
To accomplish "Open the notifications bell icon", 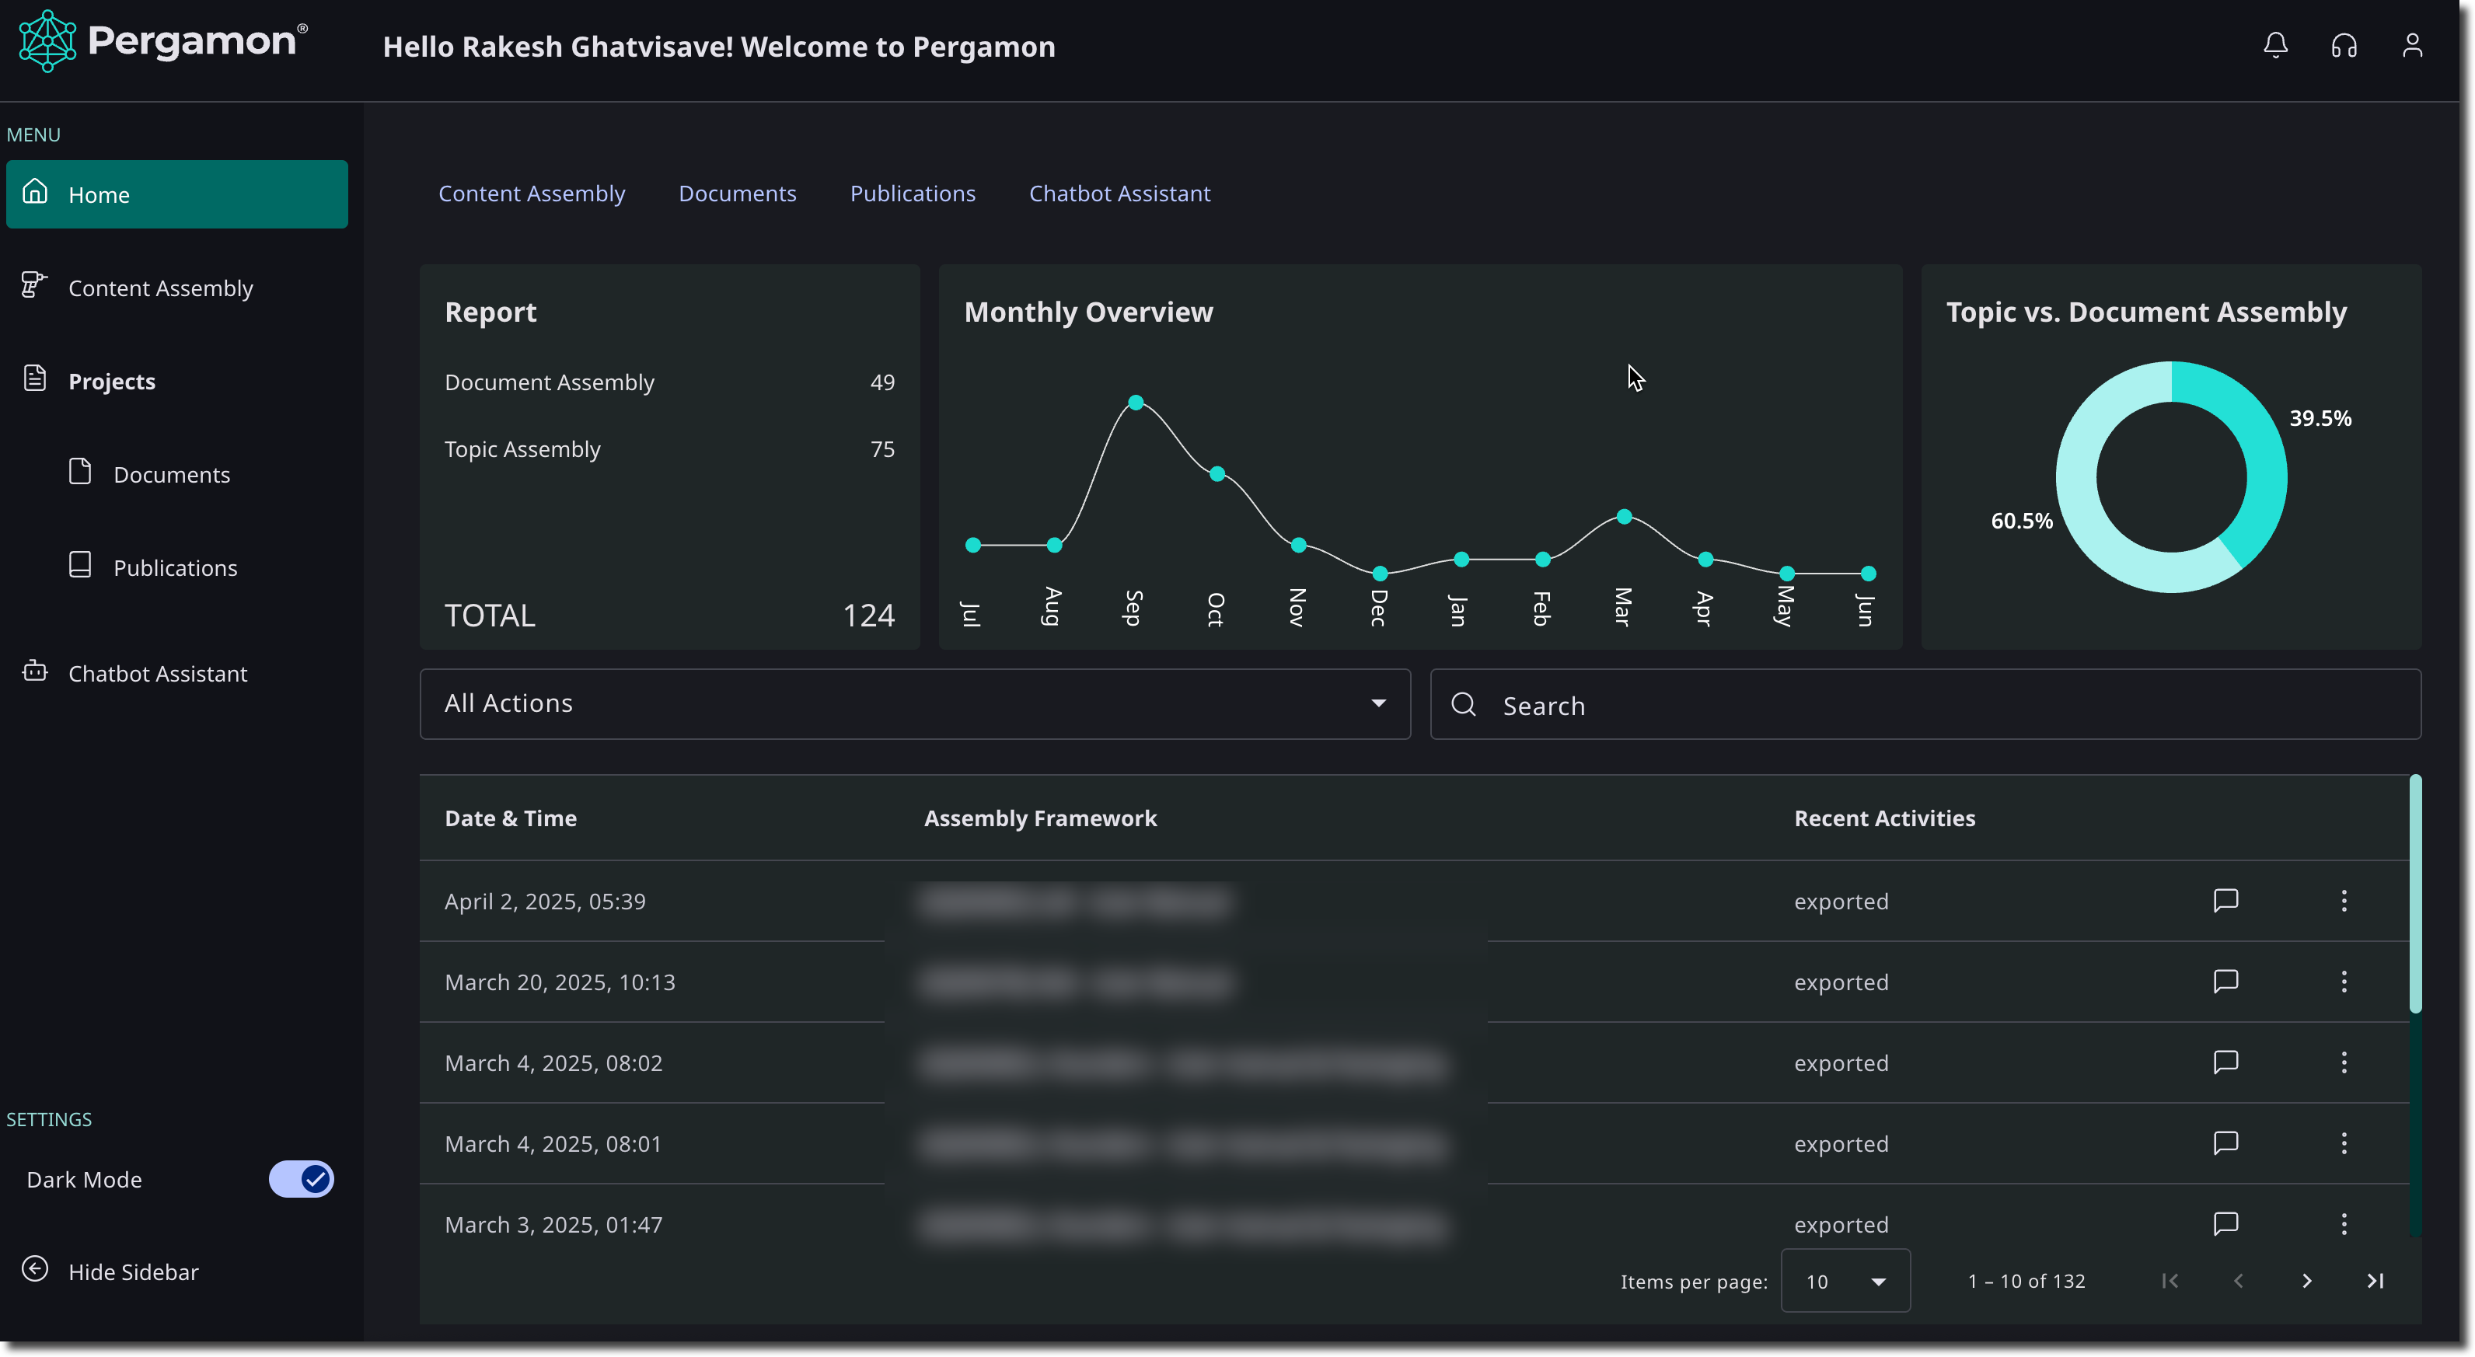I will (x=2275, y=45).
